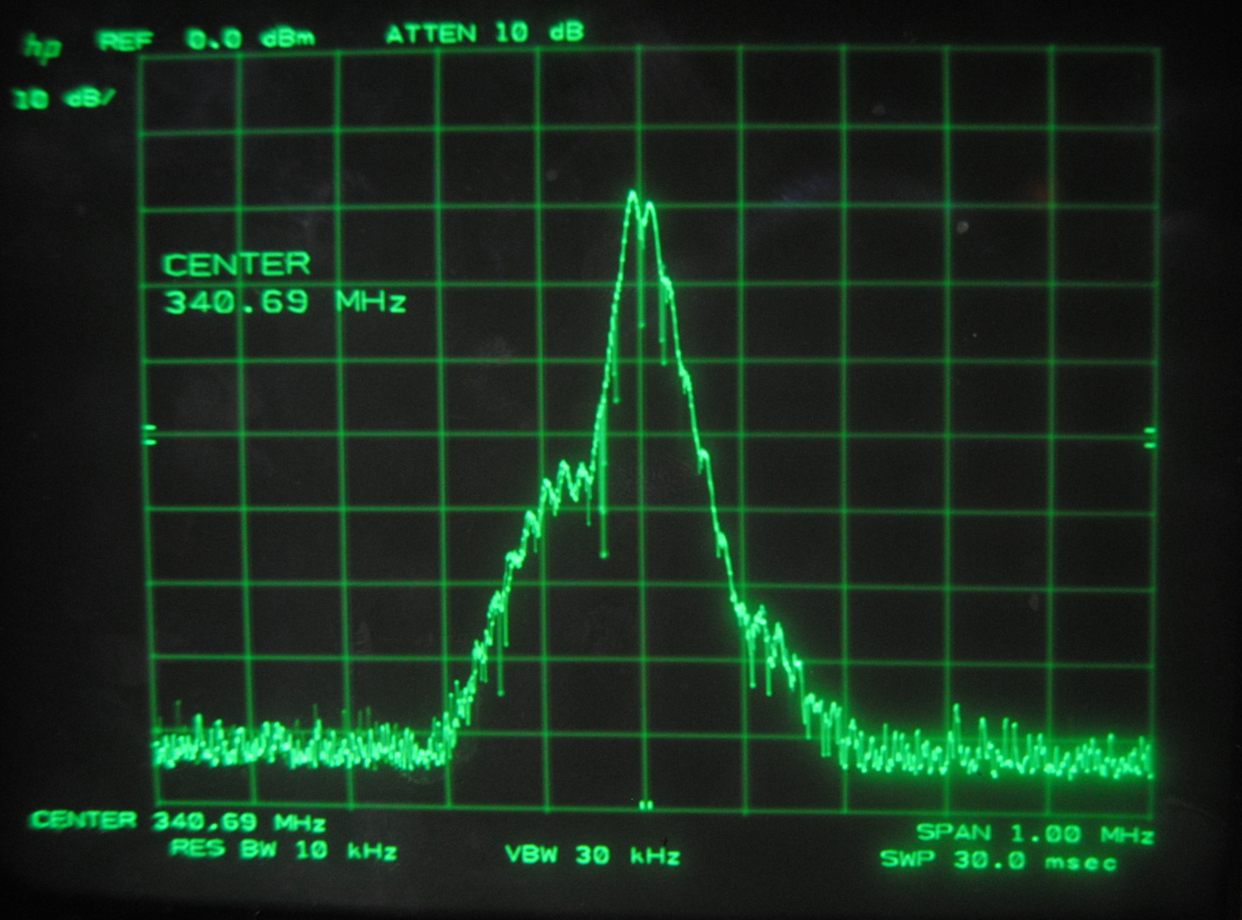Viewport: 1242px width, 920px height.
Task: Click the VBW 30 kHz readout
Action: (x=593, y=855)
